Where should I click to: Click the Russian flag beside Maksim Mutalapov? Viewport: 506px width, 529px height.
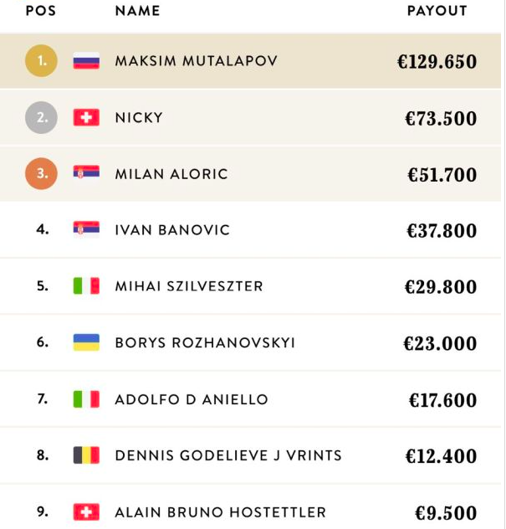tap(86, 61)
